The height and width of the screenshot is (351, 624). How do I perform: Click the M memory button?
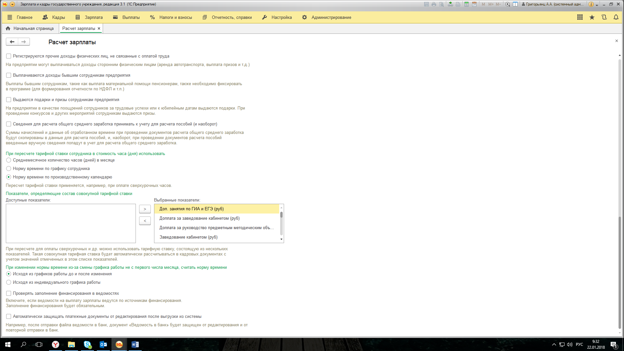(x=483, y=4)
